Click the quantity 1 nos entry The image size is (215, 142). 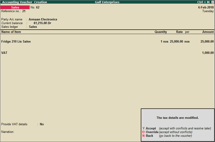pos(164,41)
